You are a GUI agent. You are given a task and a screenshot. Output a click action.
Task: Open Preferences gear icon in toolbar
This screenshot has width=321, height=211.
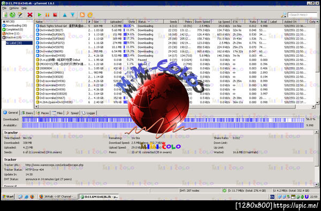click(90, 15)
